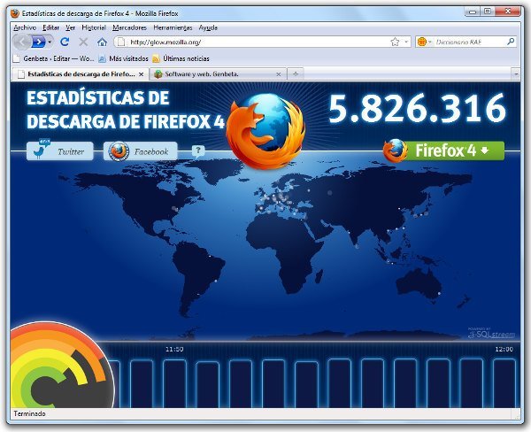The height and width of the screenshot is (432, 531).
Task: Open the URL history dropdown arrow
Action: pos(406,42)
